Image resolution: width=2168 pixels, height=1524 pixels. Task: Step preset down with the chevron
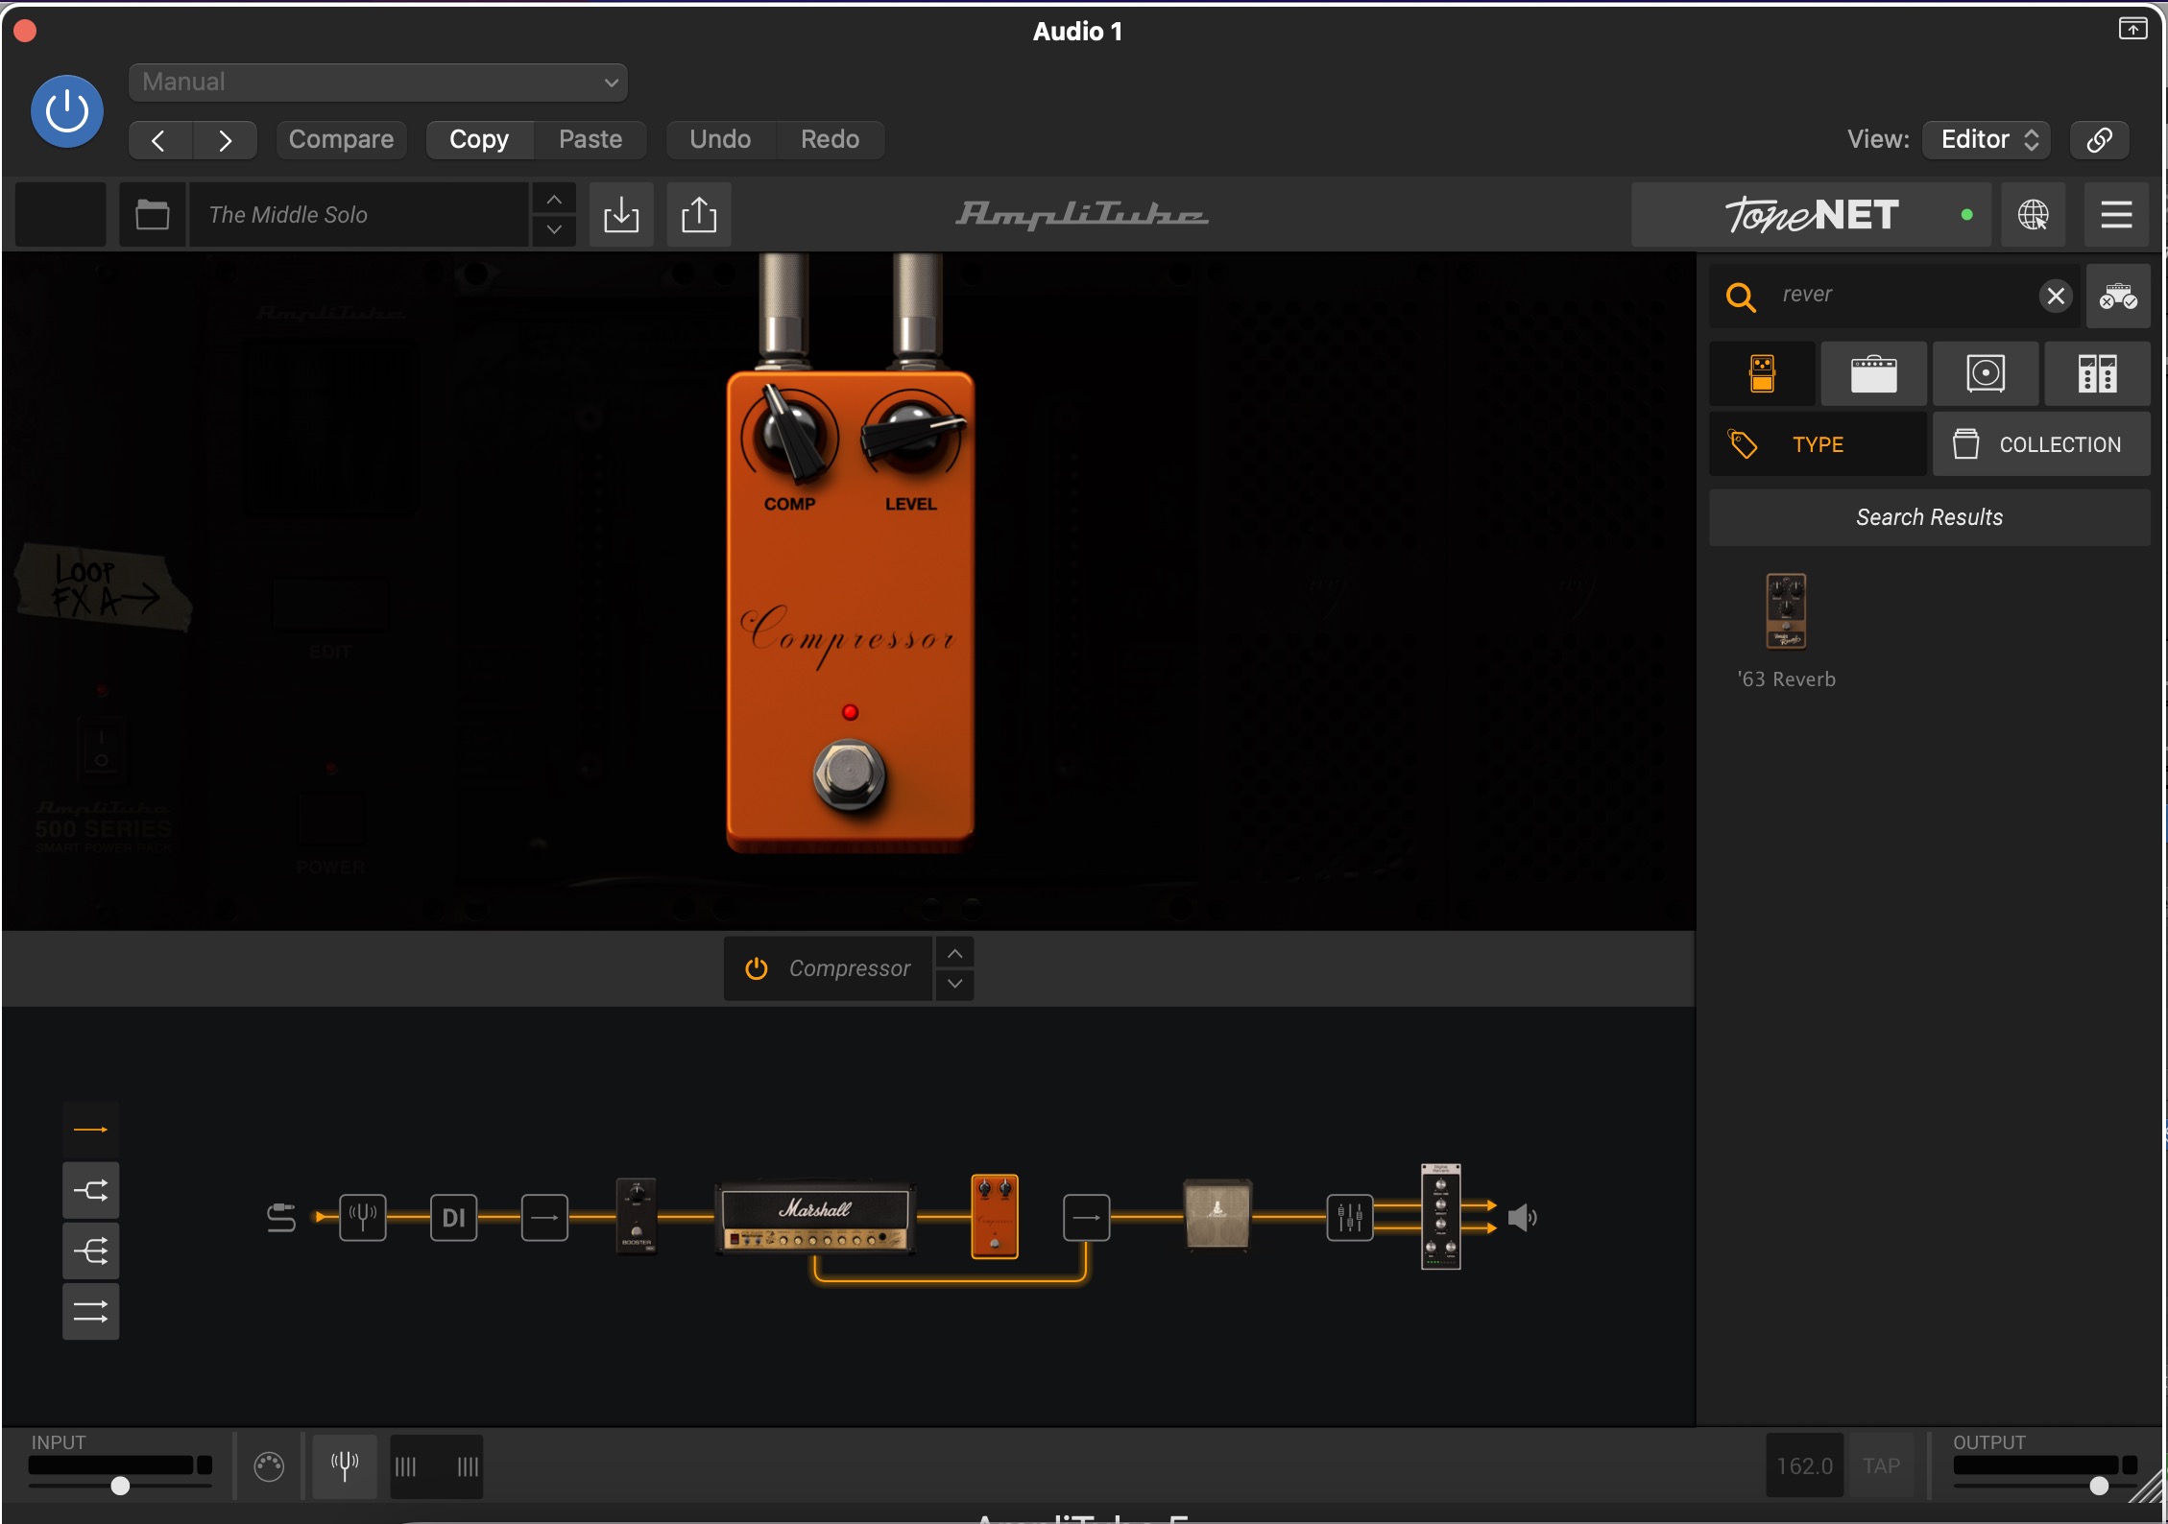coord(554,230)
